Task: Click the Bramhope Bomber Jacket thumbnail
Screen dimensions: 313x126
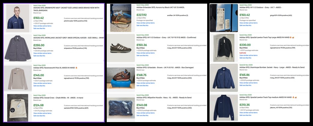Action: click(x=224, y=77)
